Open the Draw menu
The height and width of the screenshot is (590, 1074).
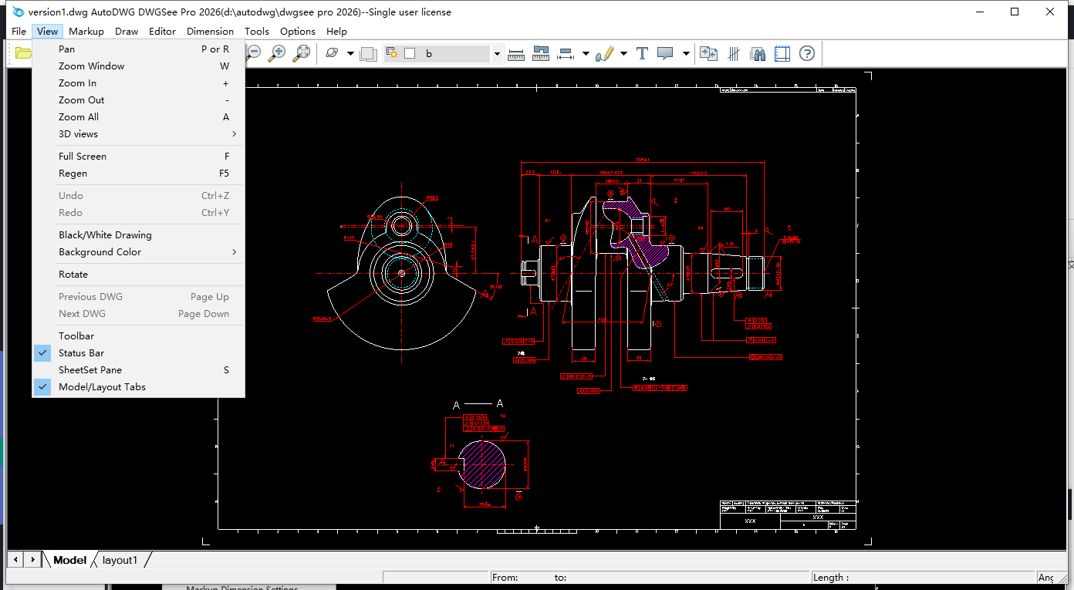(127, 32)
